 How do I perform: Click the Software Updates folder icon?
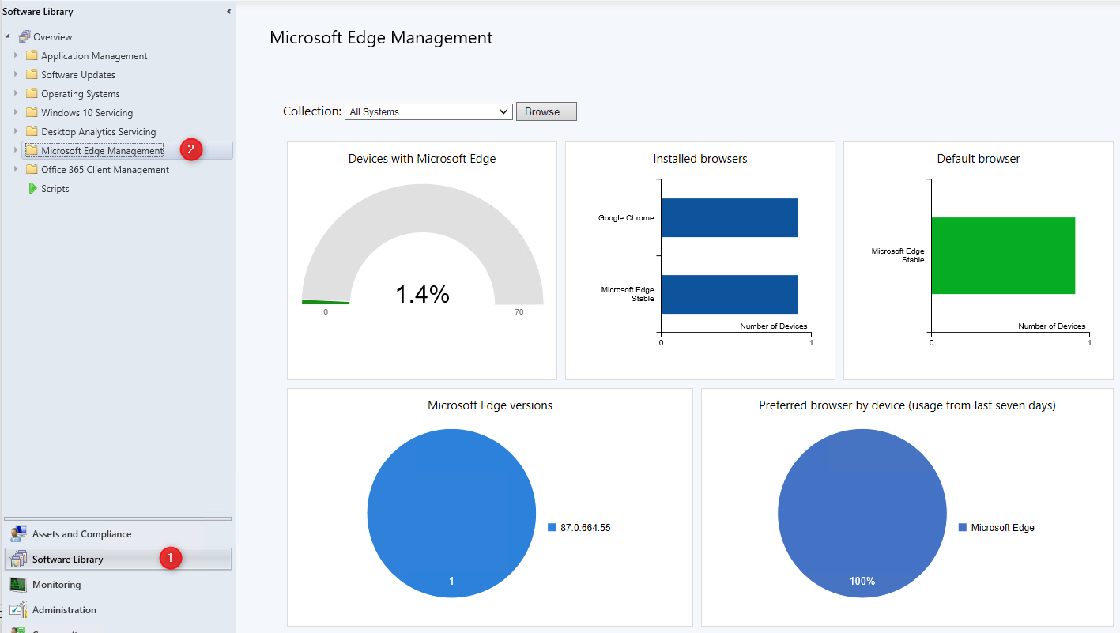click(x=32, y=74)
